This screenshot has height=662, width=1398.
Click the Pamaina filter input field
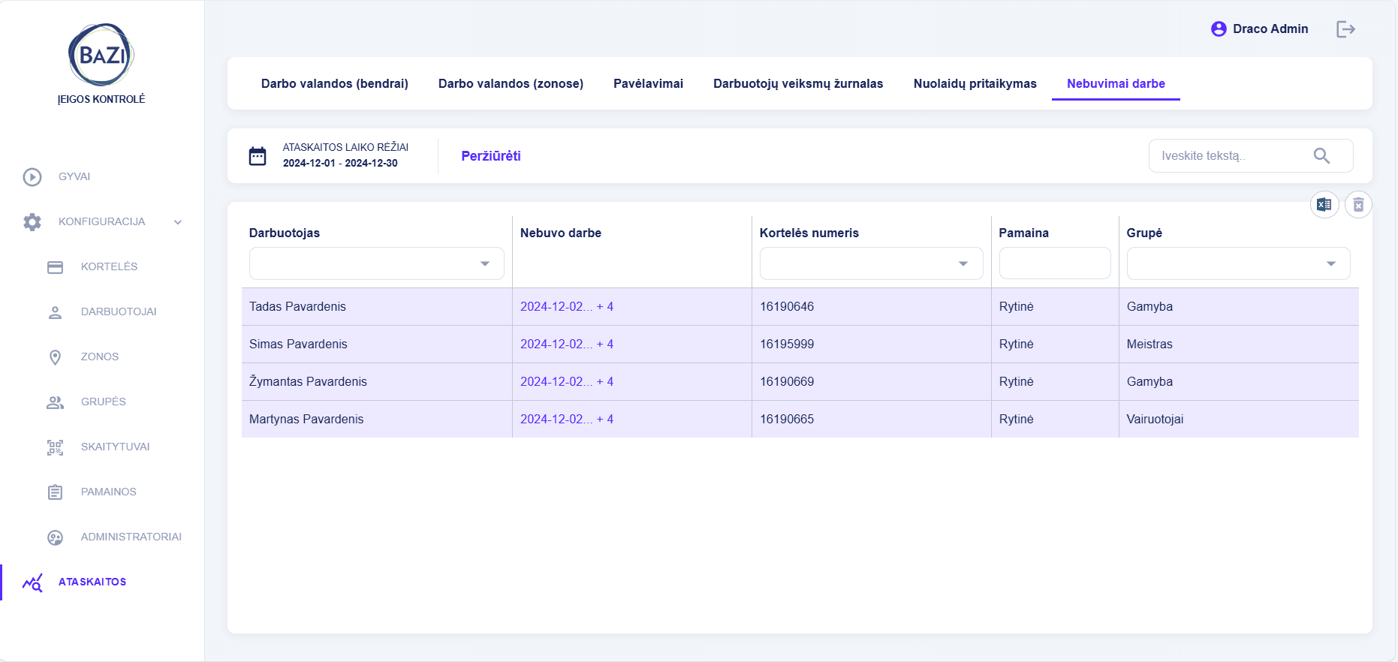(x=1055, y=263)
